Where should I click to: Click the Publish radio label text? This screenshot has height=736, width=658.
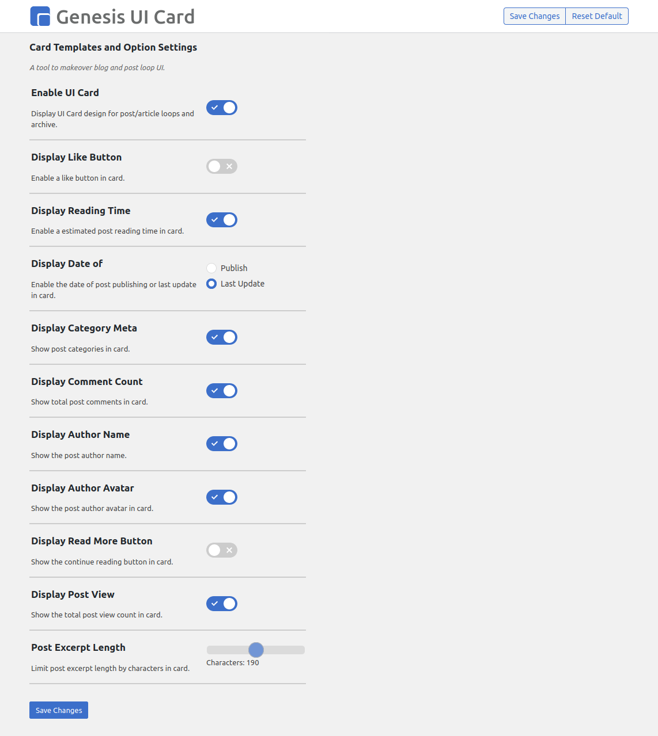pos(234,268)
